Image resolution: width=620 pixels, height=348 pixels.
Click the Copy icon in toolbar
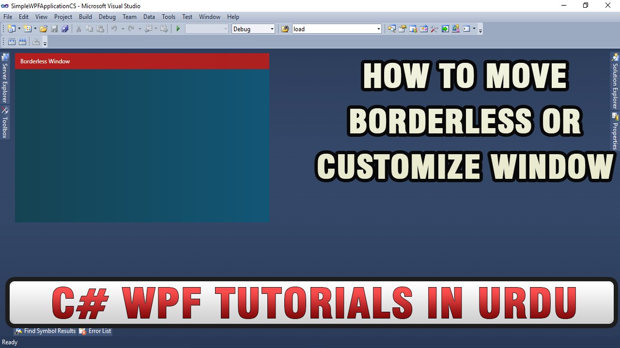tap(90, 29)
